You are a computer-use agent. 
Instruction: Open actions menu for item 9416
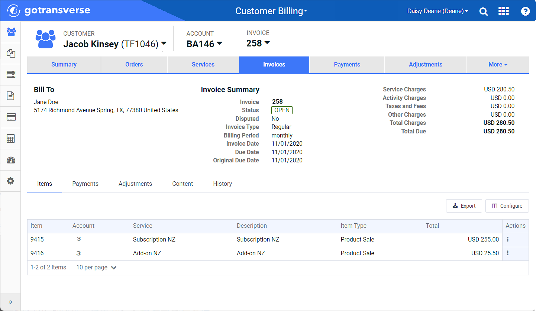508,253
